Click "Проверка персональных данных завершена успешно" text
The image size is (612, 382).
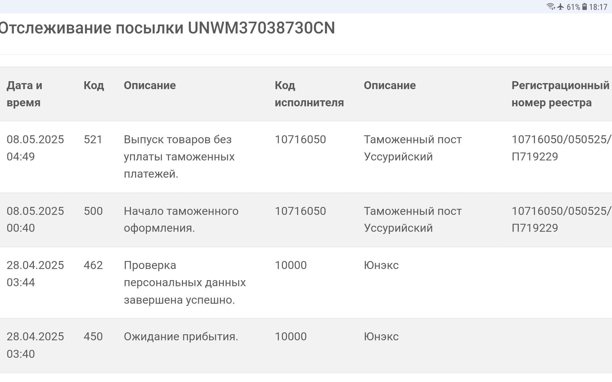185,282
